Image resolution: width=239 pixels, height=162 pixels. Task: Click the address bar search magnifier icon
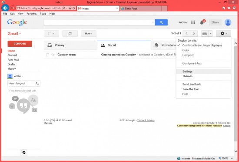coord(63,8)
